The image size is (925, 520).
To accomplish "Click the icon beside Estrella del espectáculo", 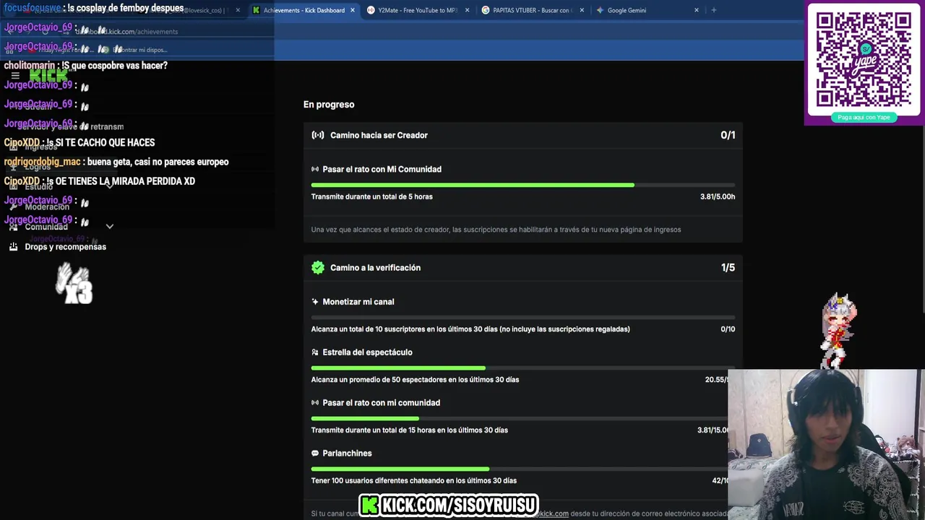I will pos(315,352).
